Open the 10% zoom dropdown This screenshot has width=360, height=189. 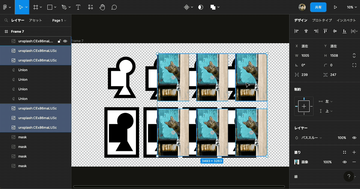click(x=352, y=7)
